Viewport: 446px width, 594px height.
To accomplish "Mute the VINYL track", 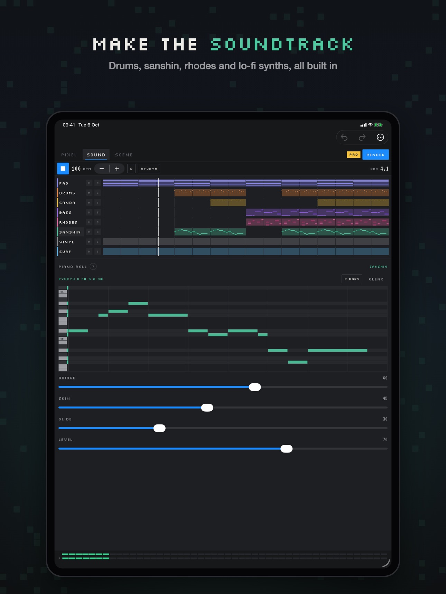I will coord(89,242).
